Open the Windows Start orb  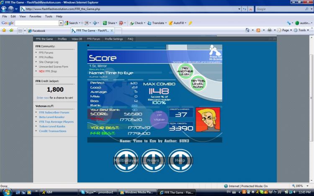[7, 192]
